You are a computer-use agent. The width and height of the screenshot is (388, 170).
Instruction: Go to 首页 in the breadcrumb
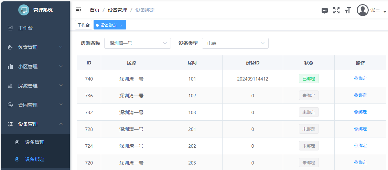click(95, 10)
